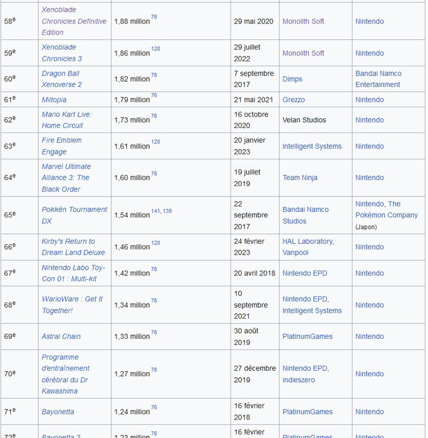Viewport: 428px width, 438px height.
Task: Click PlatinumGames in the Astral Chain row
Action: point(307,337)
